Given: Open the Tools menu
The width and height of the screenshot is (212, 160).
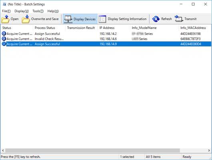Looking at the screenshot, I should pyautogui.click(x=38, y=11).
